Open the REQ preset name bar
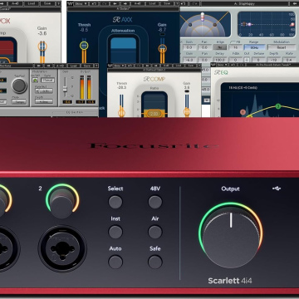 coord(272,65)
